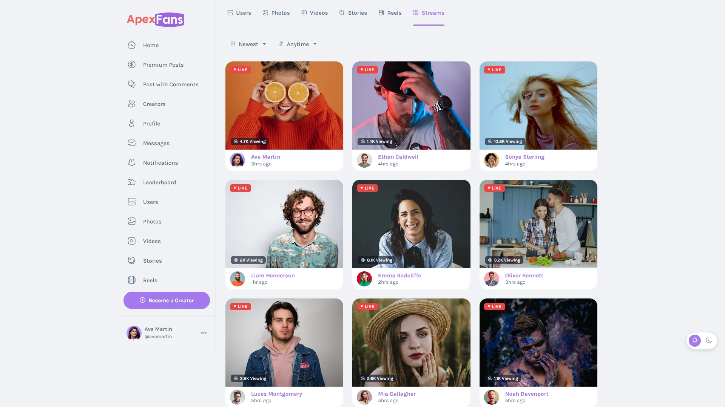Click the Notifications bell icon
The width and height of the screenshot is (725, 407).
[x=131, y=162]
